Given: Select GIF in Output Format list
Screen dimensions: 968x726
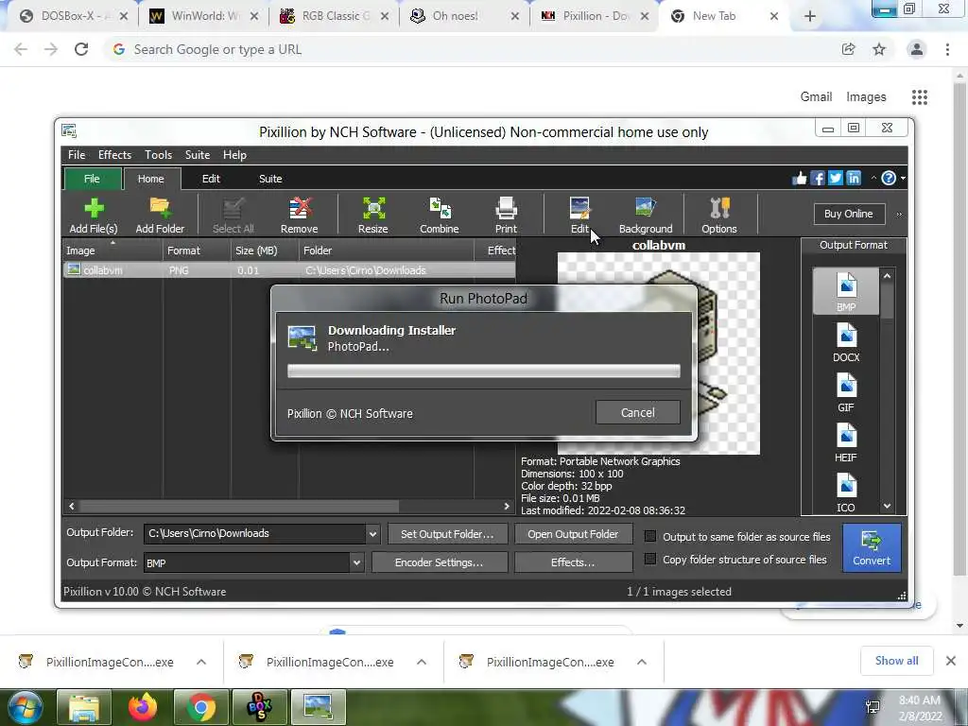Looking at the screenshot, I should [x=846, y=392].
